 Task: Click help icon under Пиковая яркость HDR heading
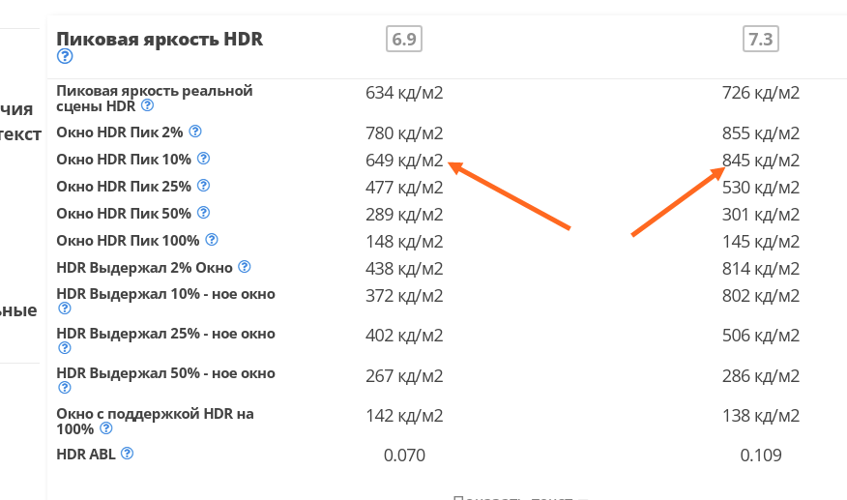(65, 56)
